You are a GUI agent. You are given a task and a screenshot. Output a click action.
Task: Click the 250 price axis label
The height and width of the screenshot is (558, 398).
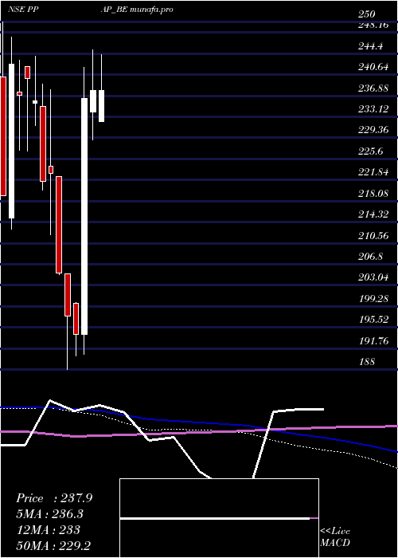pyautogui.click(x=367, y=14)
